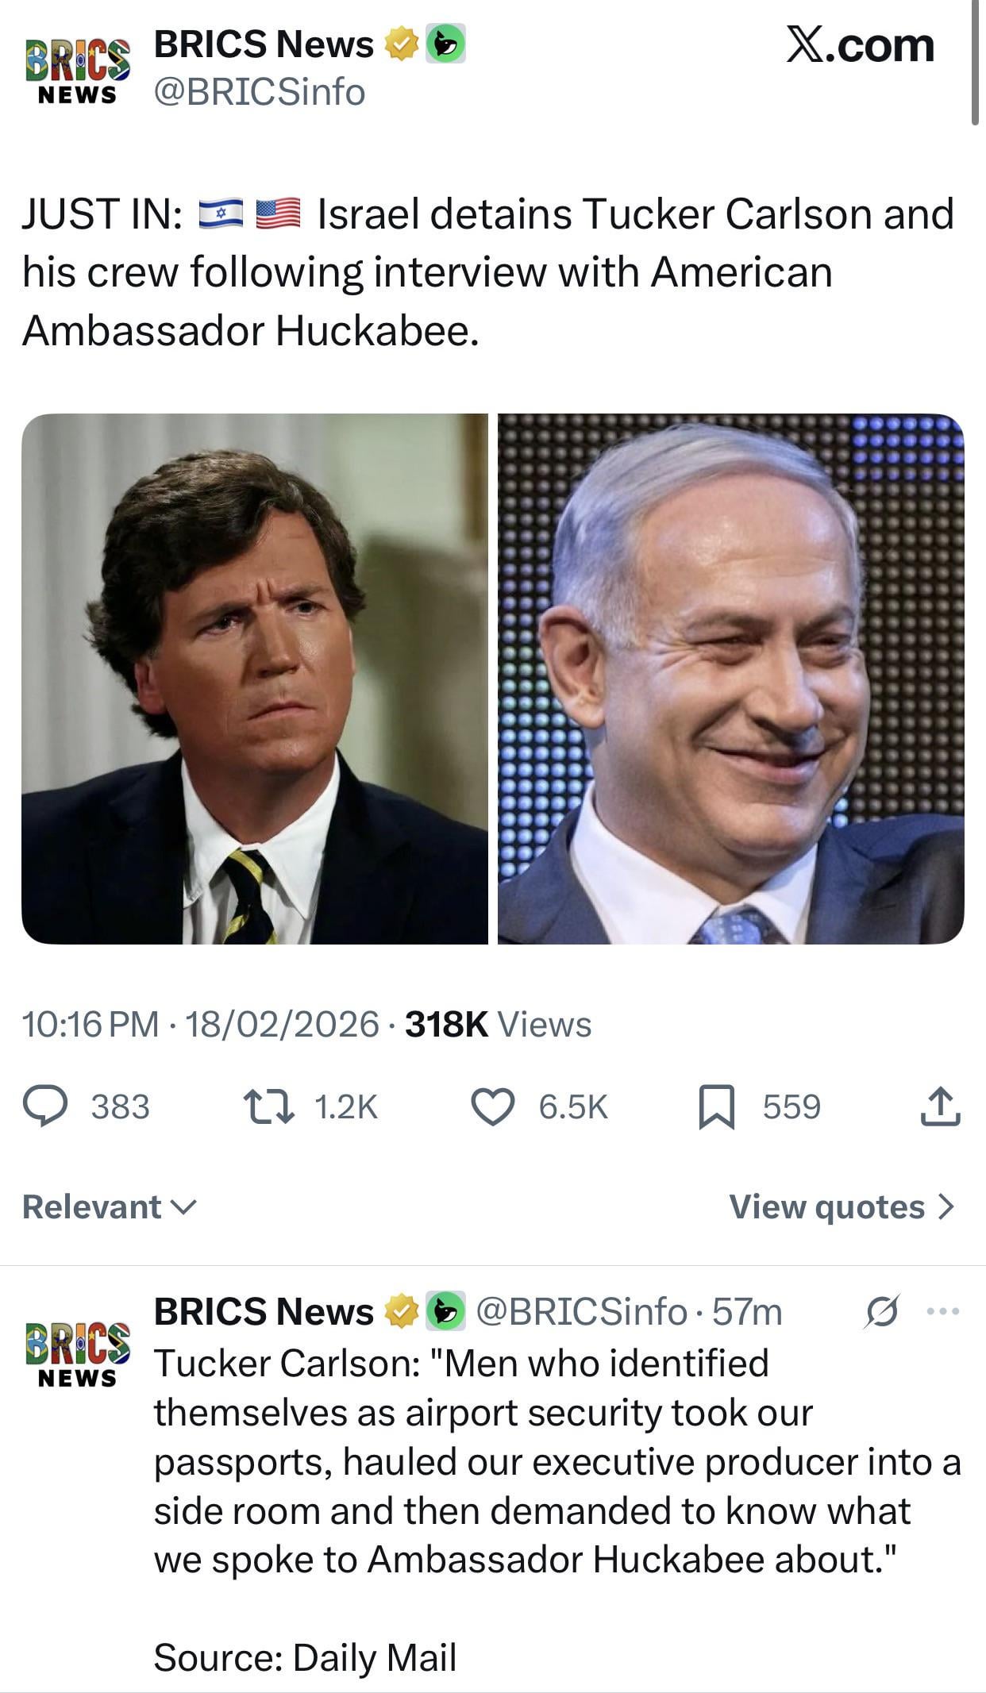Click the 318K Views count
This screenshot has width=986, height=1693.
coord(498,1025)
